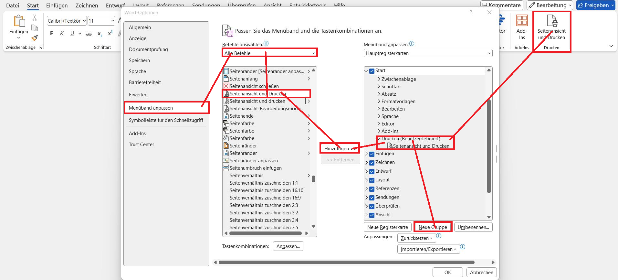This screenshot has height=280, width=618.
Task: Click the command list horizontal scrollbar
Action: pos(266,233)
